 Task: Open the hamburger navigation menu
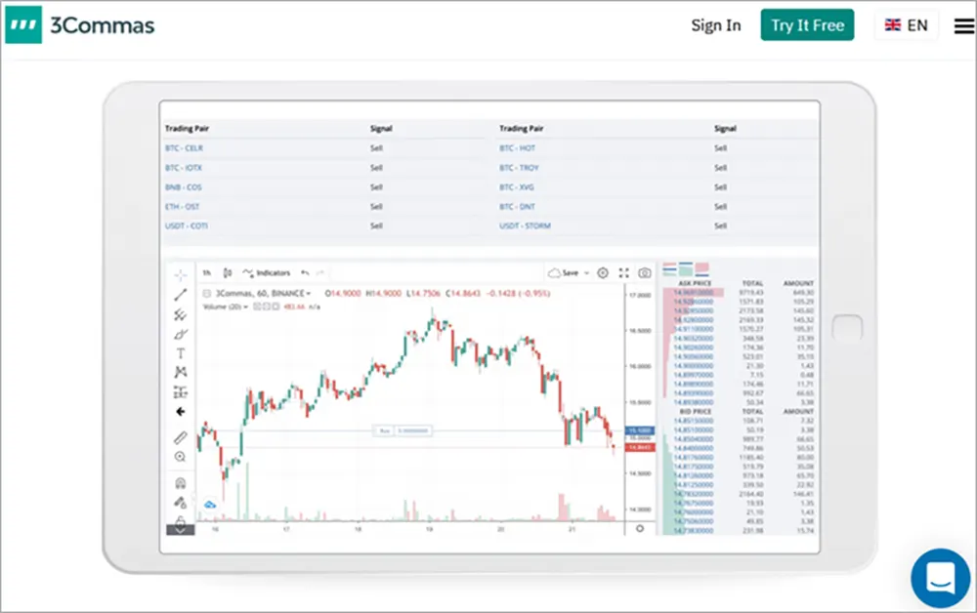[x=964, y=25]
